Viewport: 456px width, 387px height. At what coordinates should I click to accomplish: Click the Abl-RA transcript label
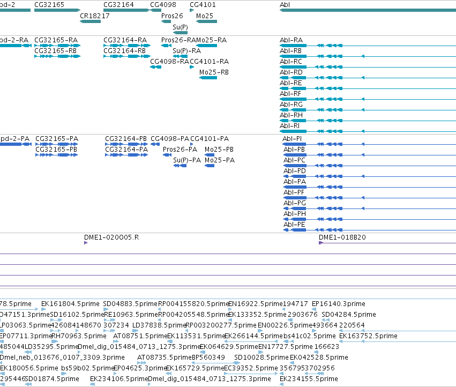[x=291, y=40]
